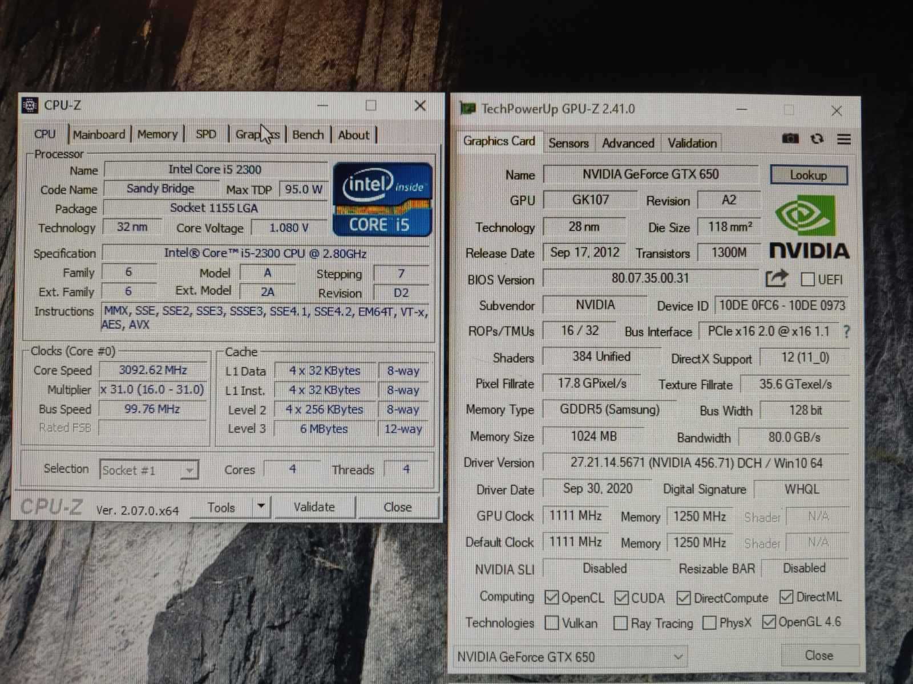Click the Device ID value field
The height and width of the screenshot is (684, 913).
[x=782, y=305]
